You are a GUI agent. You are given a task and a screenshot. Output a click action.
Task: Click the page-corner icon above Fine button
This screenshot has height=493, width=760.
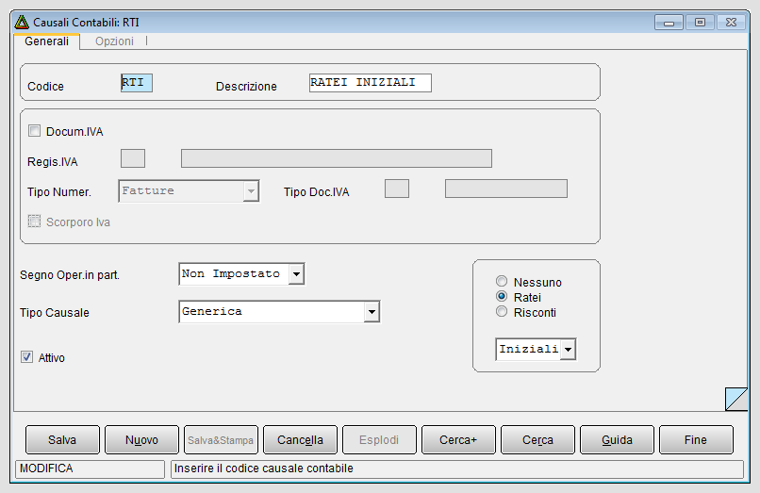pyautogui.click(x=736, y=400)
